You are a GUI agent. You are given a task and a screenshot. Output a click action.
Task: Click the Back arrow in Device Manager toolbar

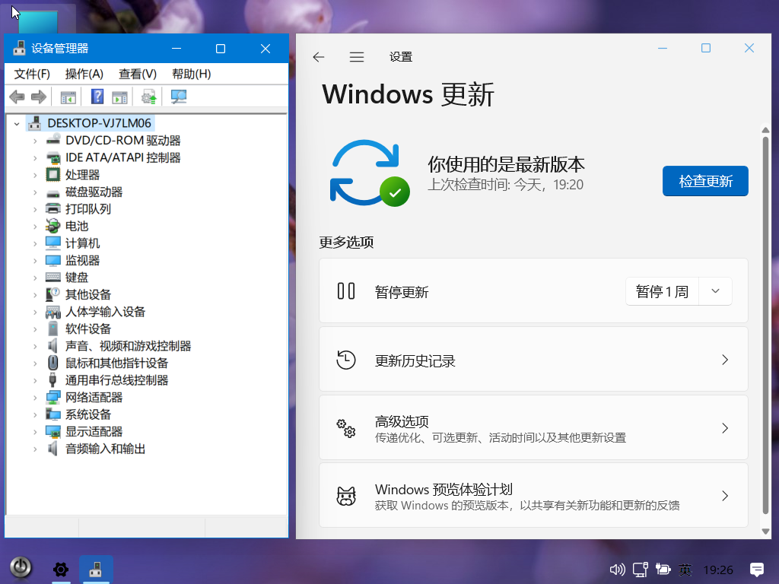click(x=17, y=97)
